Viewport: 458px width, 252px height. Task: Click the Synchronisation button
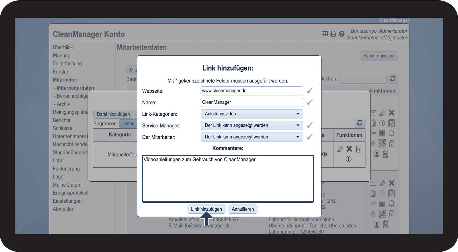pyautogui.click(x=379, y=56)
